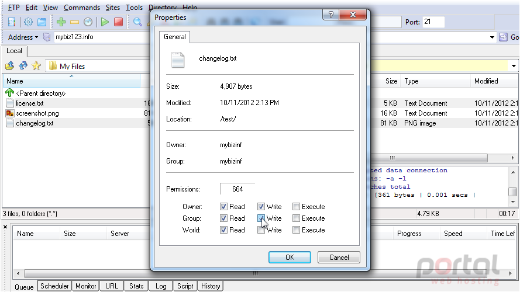Click the clock scheduler icon
The width and height of the screenshot is (520, 292).
(x=88, y=22)
